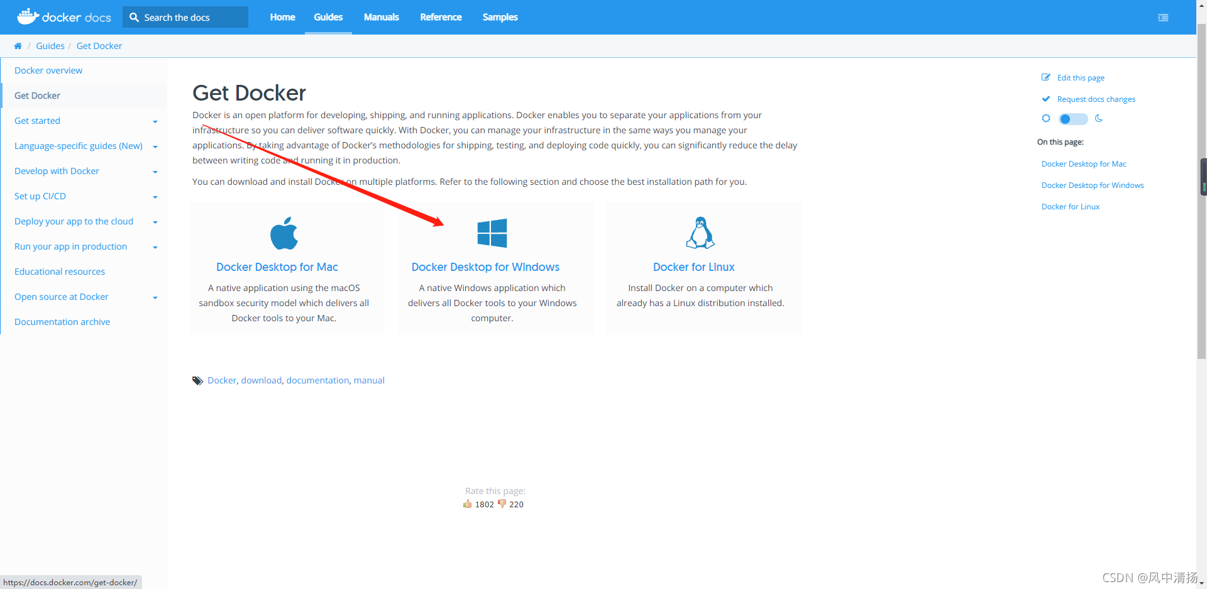Expand the Get started section
Image resolution: width=1207 pixels, height=589 pixels.
pos(155,121)
